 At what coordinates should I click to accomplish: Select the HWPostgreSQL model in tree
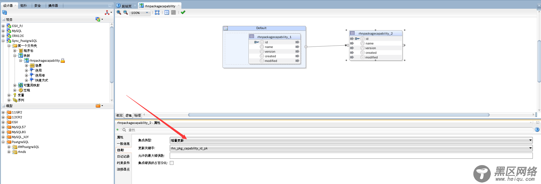click(x=28, y=147)
